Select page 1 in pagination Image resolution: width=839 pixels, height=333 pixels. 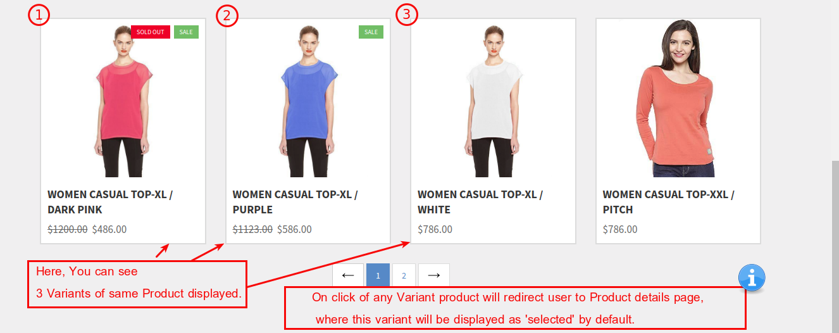378,275
